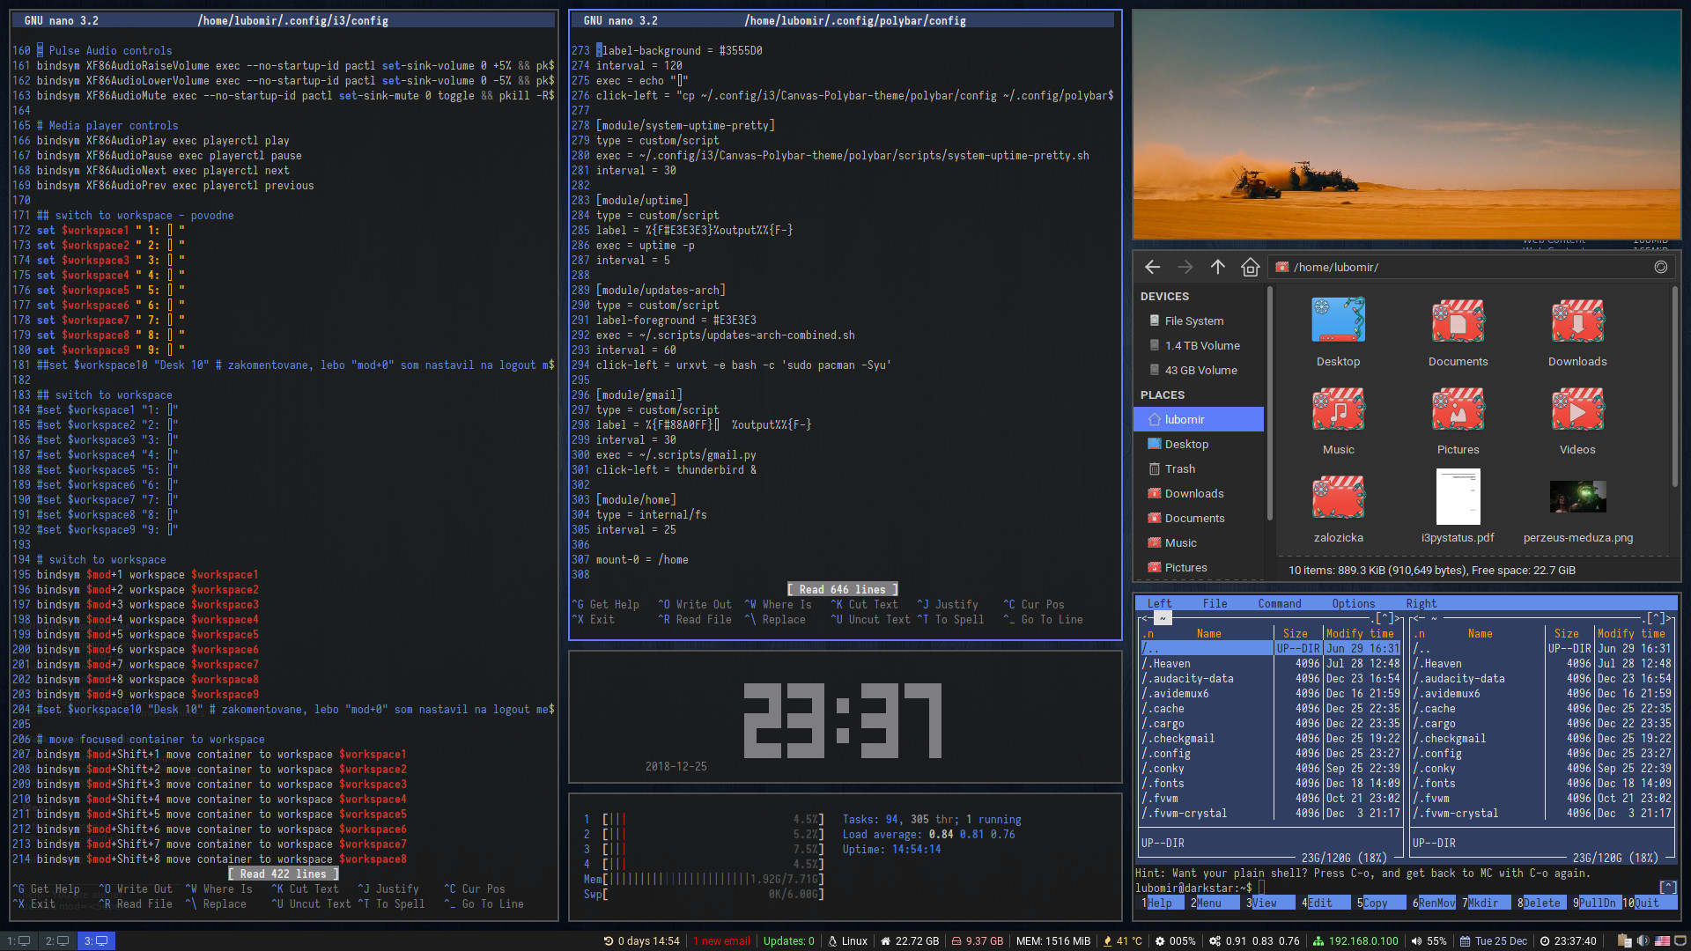Viewport: 1691px width, 951px height.
Task: Reload the /home/lubomir/ folder view
Action: point(1660,267)
